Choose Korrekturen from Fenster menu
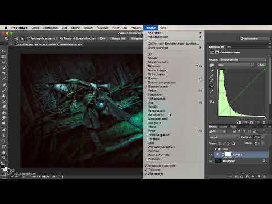Viewport: 272px width, 204px height. tap(173, 114)
